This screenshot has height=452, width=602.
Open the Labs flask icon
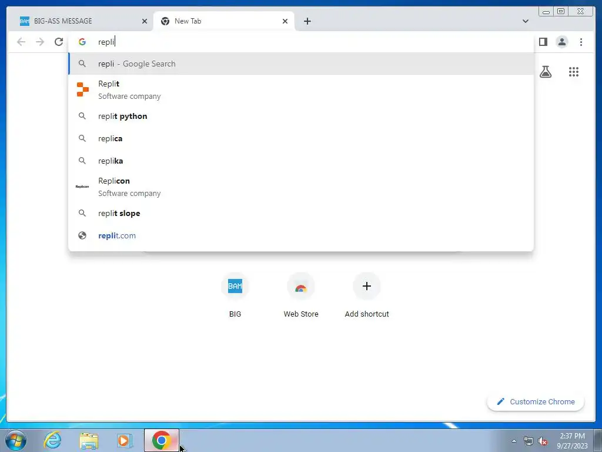[x=545, y=72]
